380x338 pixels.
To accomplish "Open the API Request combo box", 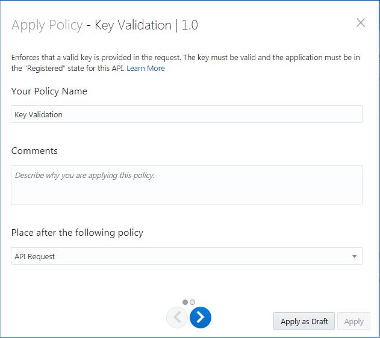I will click(x=181, y=256).
